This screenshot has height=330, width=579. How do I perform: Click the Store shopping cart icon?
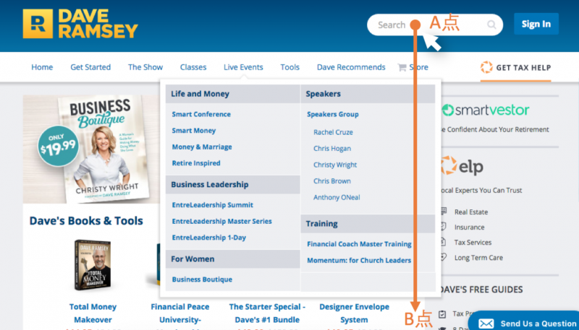coord(402,67)
